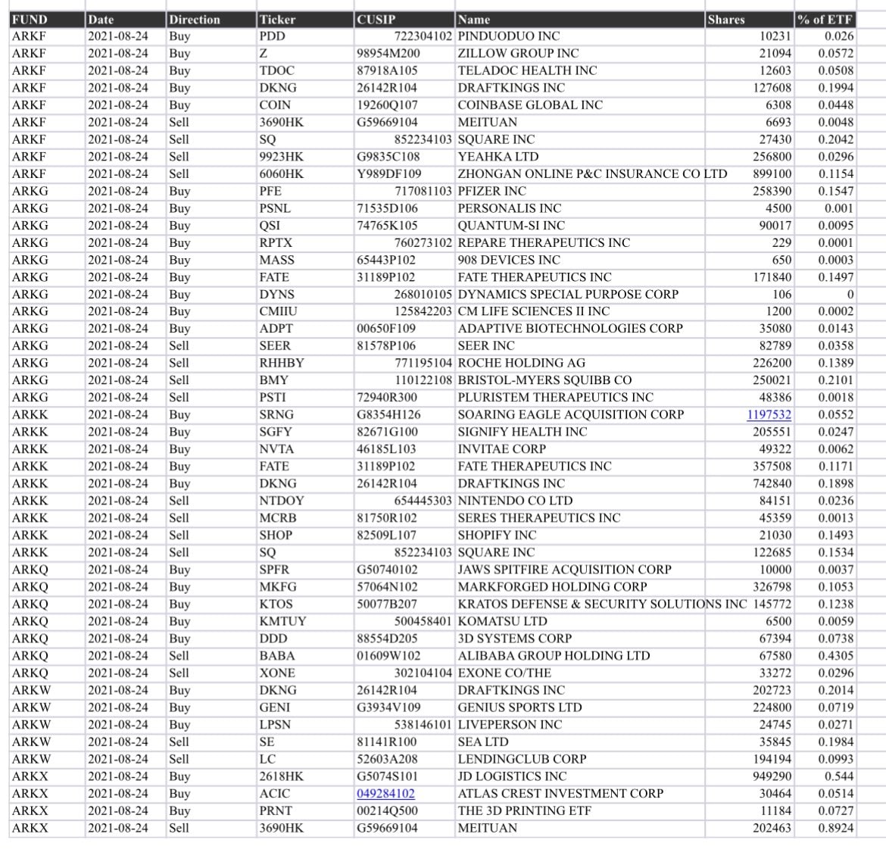The width and height of the screenshot is (886, 859).
Task: Select the 0.8924 percent cell
Action: [x=825, y=828]
